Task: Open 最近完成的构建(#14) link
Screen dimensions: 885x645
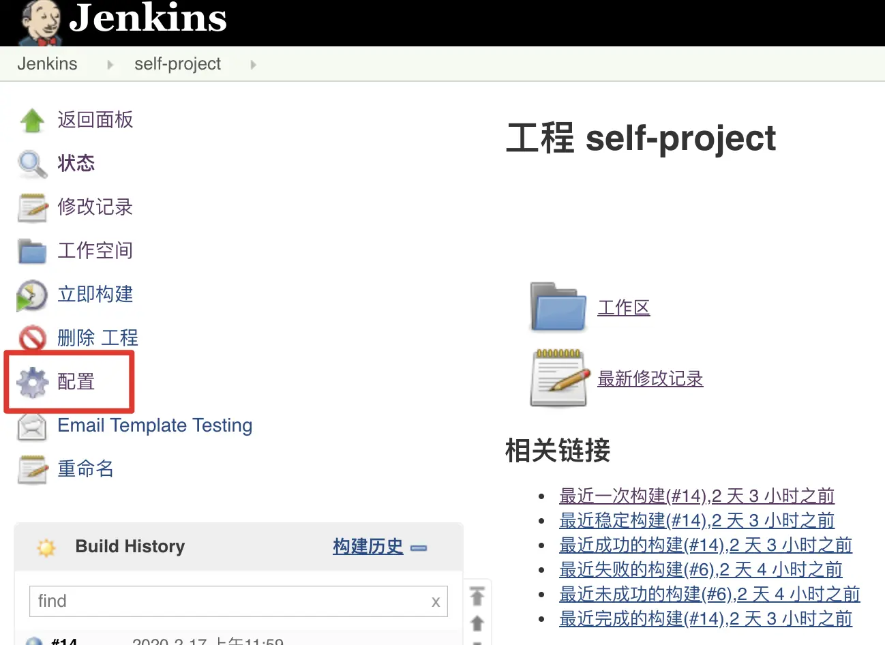Action: [x=706, y=618]
